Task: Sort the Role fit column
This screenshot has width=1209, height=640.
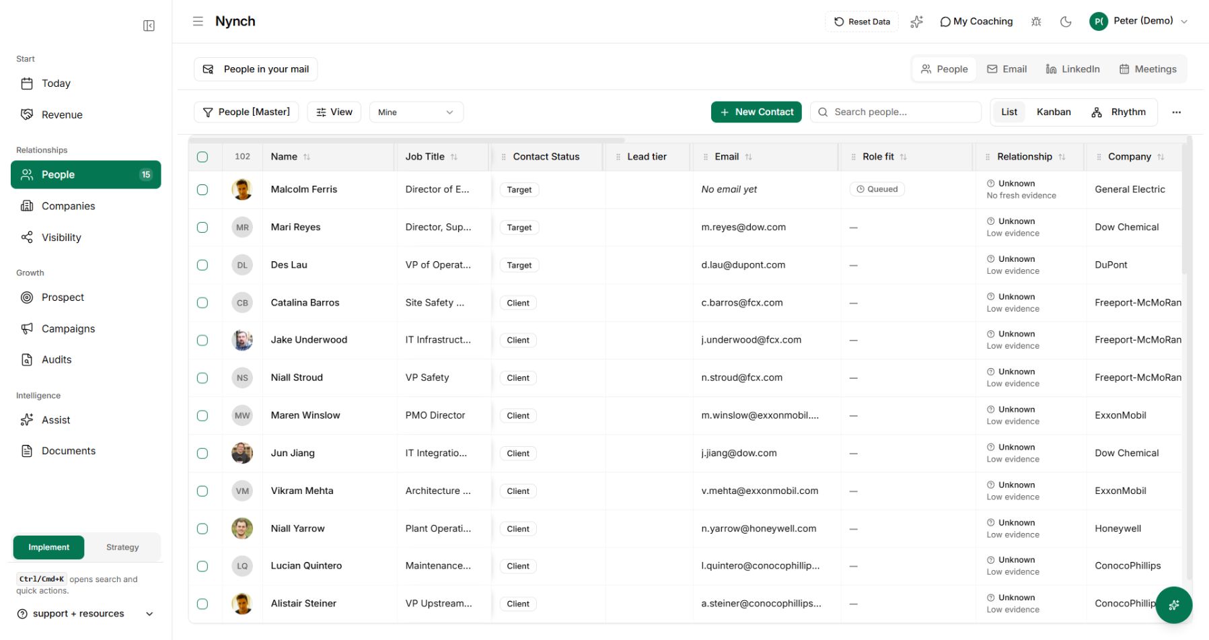Action: pyautogui.click(x=904, y=157)
